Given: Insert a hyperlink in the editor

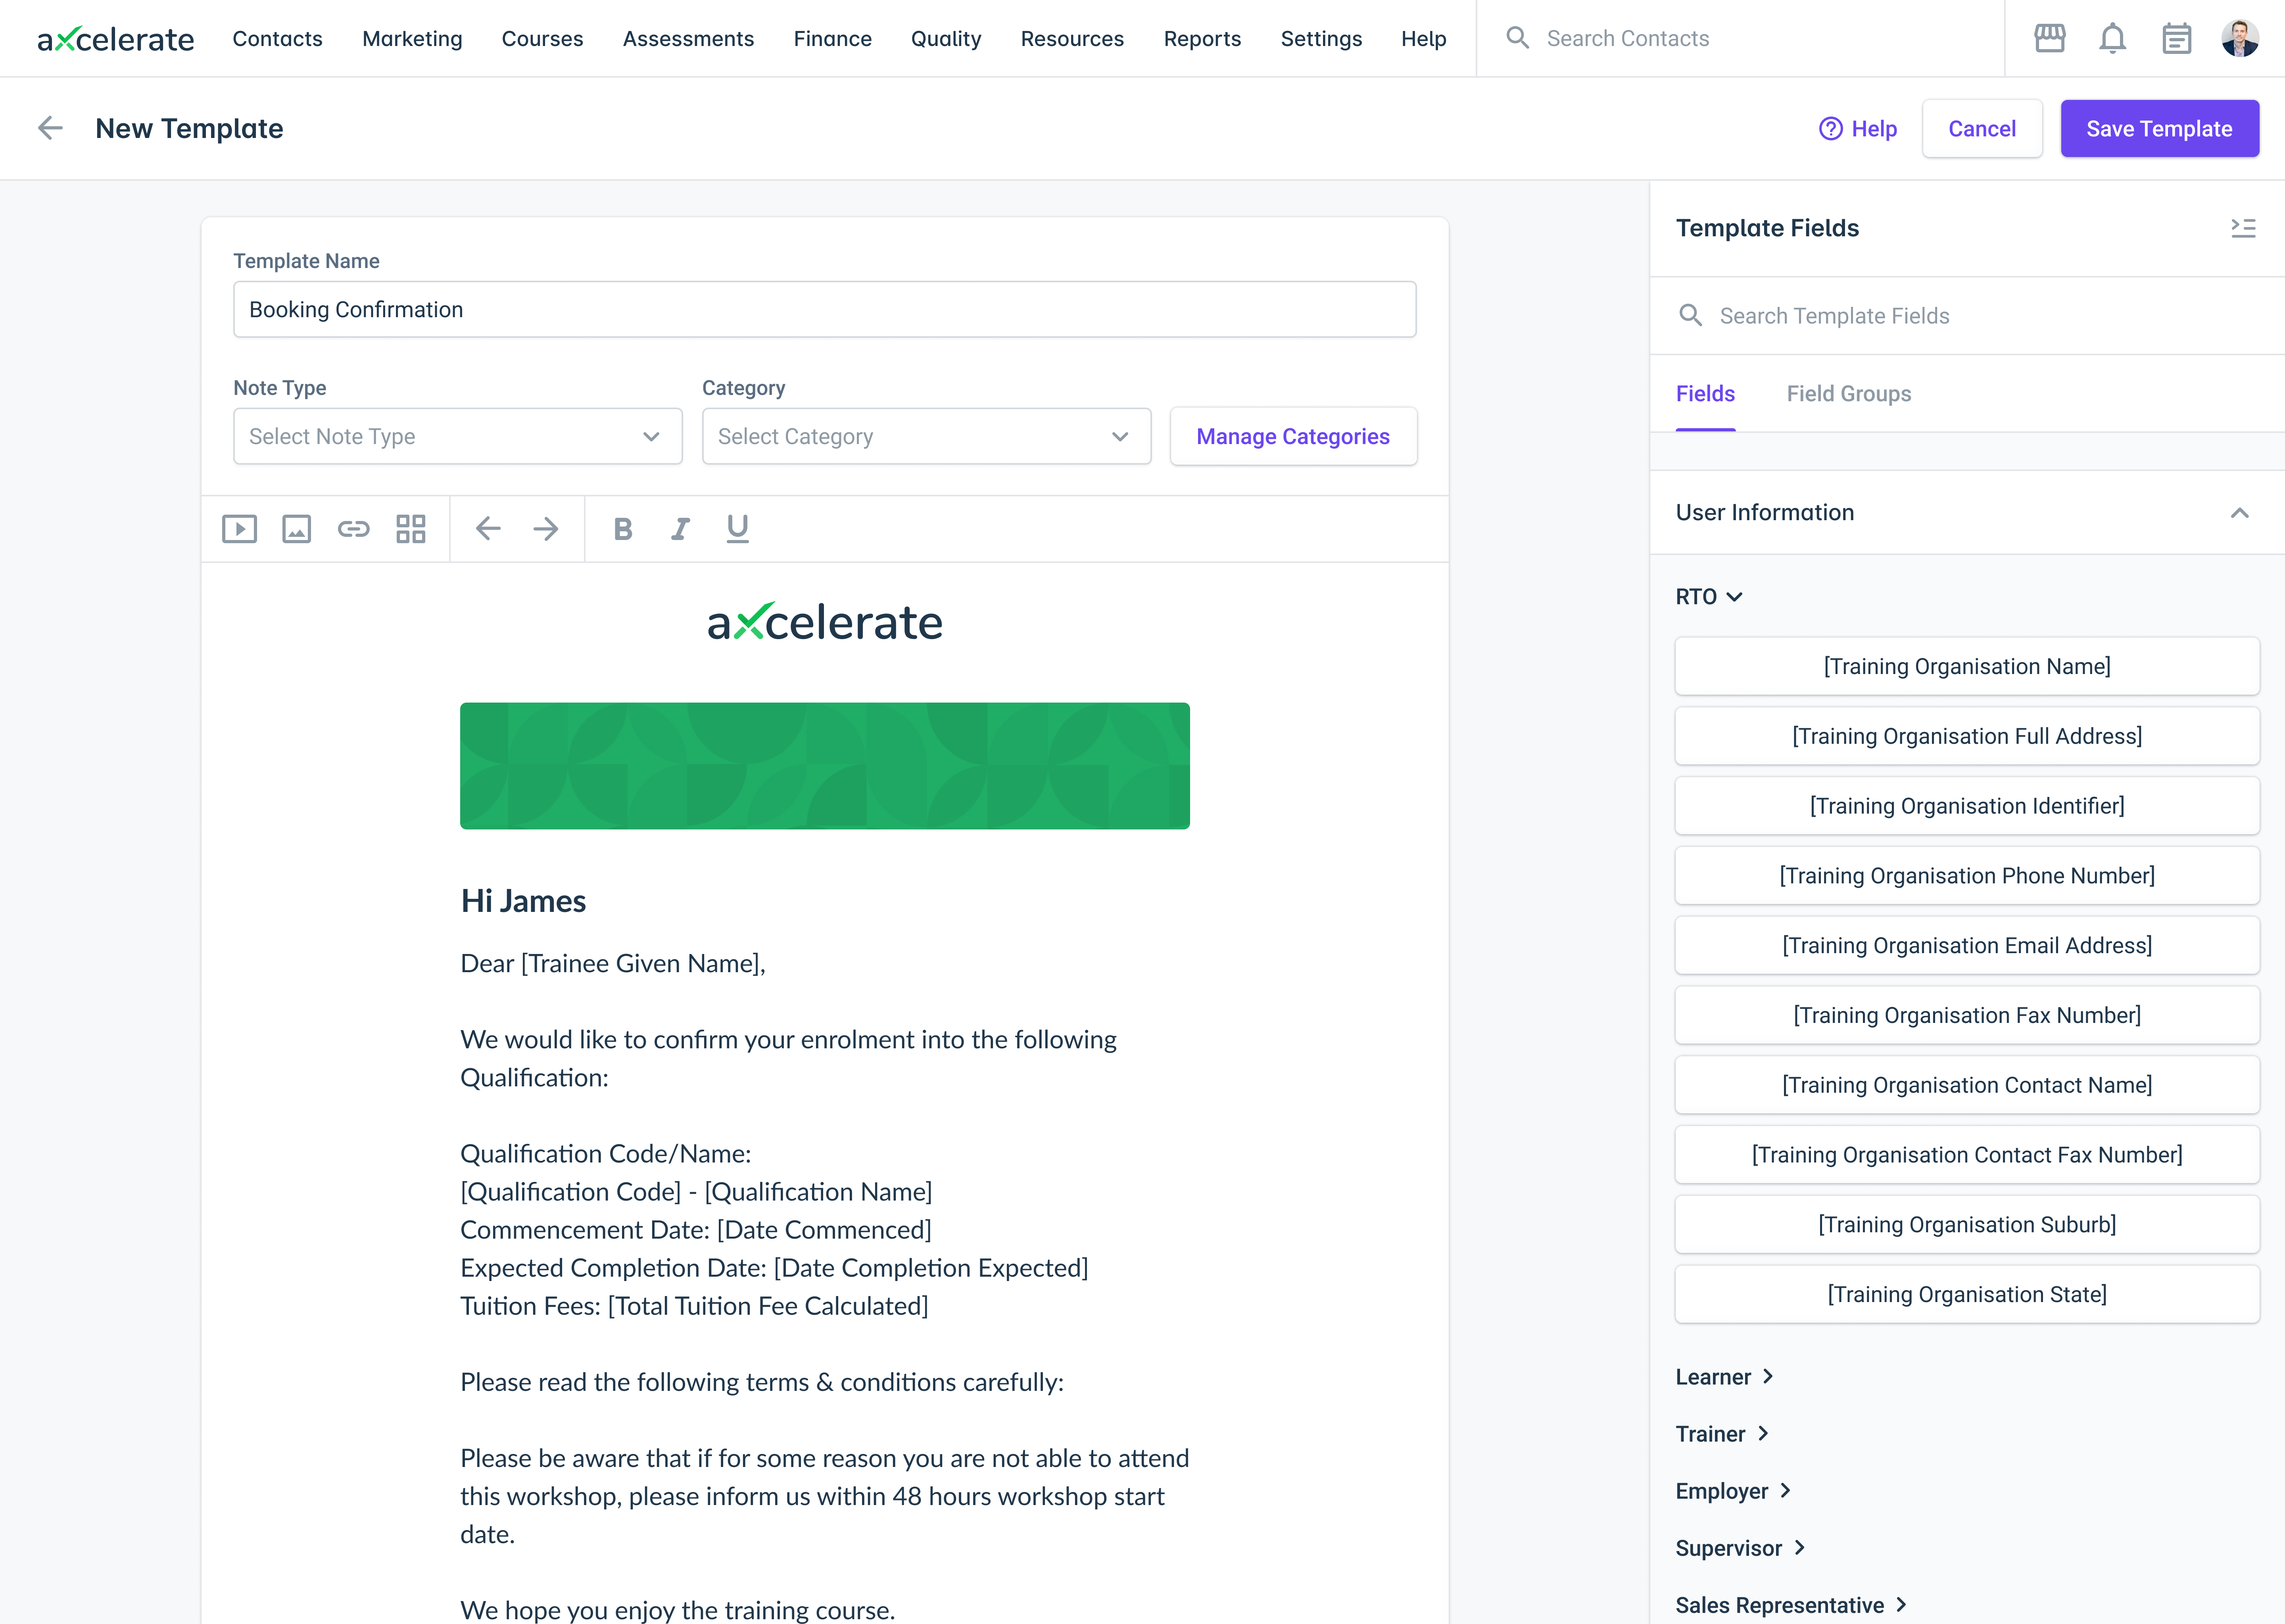Looking at the screenshot, I should click(353, 528).
